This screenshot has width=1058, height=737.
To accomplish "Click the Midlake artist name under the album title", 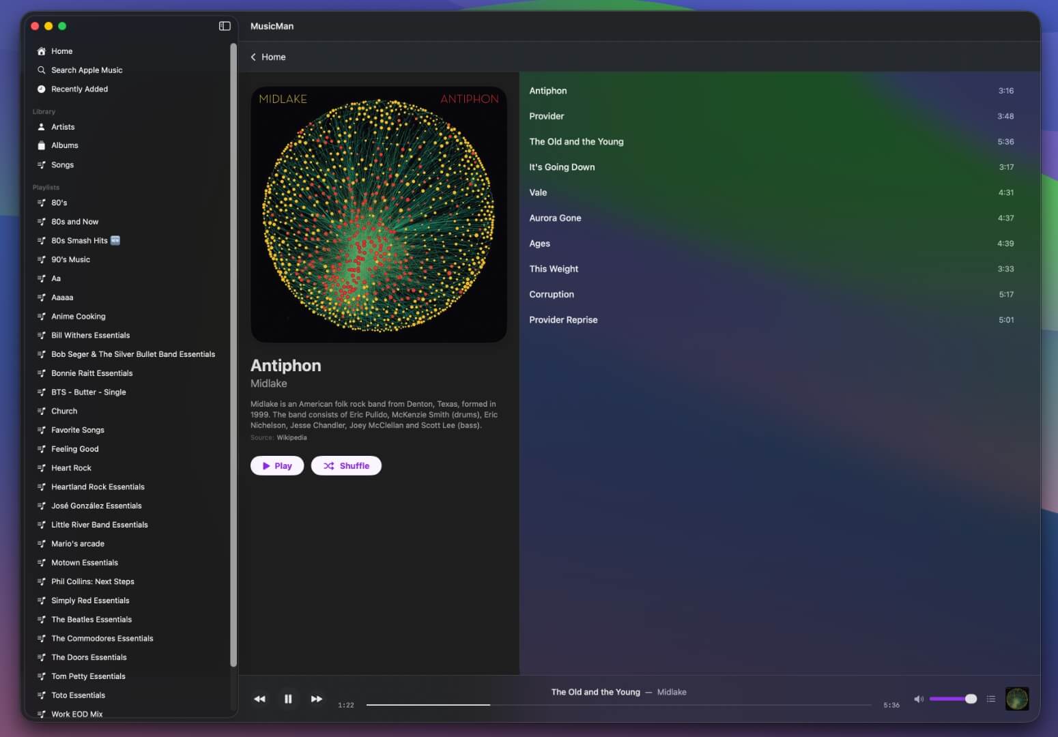I will click(269, 384).
